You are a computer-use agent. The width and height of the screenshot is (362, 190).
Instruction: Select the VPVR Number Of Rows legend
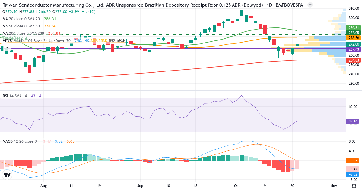[37, 40]
